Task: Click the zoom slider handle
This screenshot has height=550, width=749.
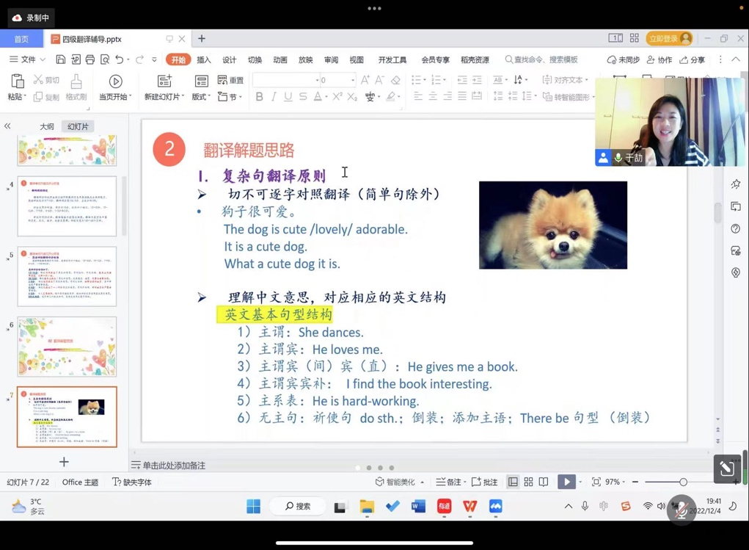Action: click(683, 482)
